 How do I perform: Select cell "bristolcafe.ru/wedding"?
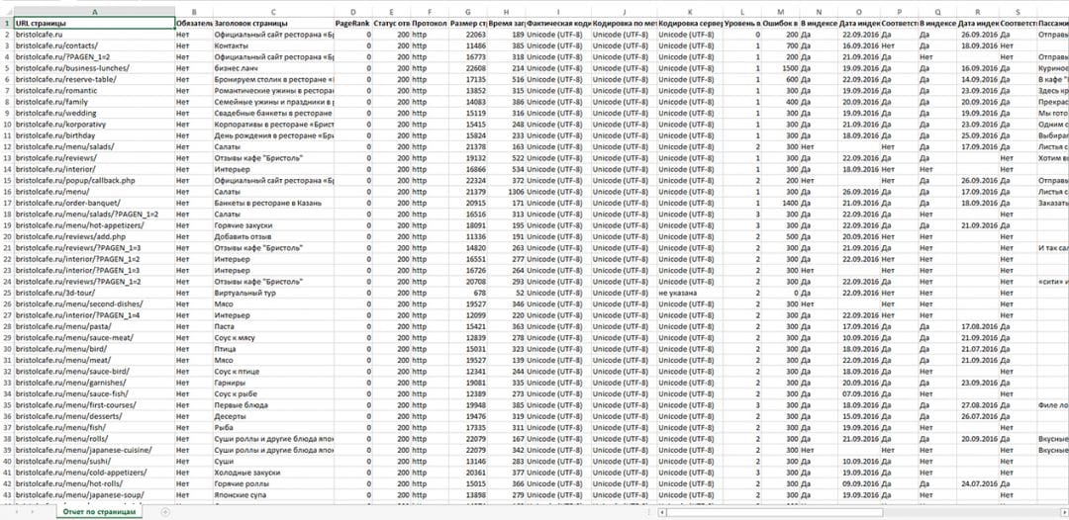point(94,113)
